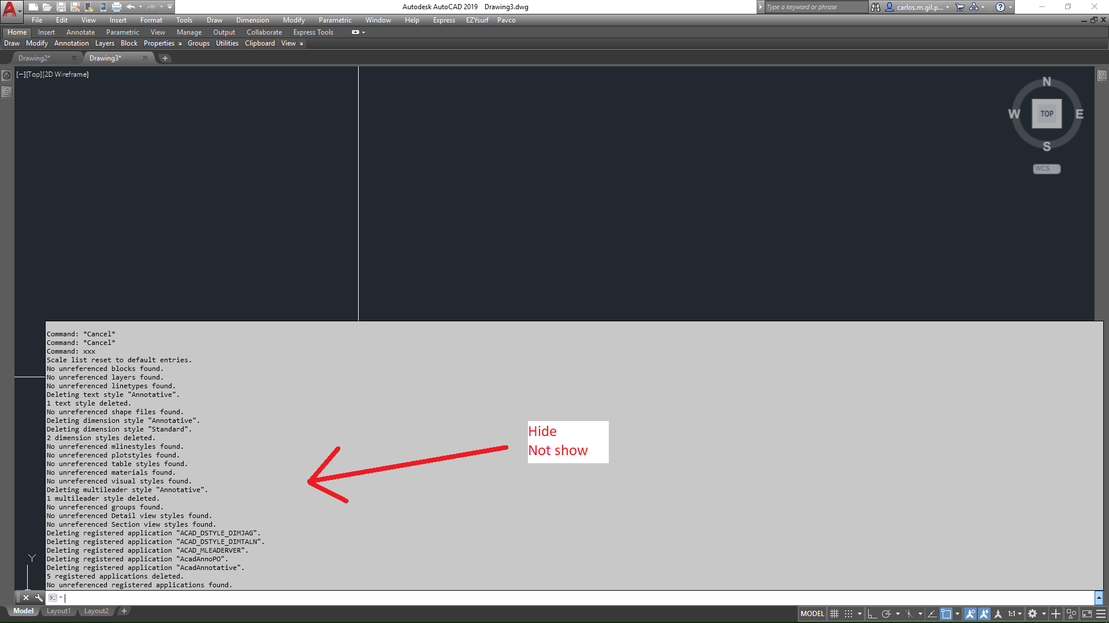The height and width of the screenshot is (623, 1109).
Task: Open the 1:1 annotation scale dropdown
Action: coord(1014,614)
